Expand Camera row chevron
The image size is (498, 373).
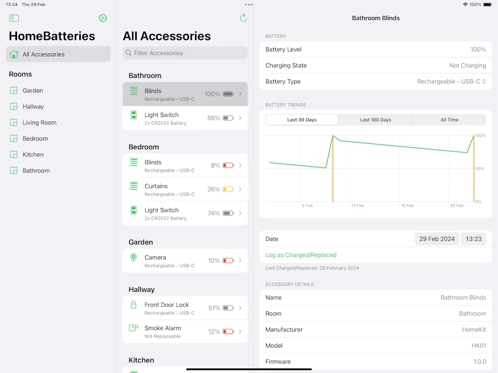tap(240, 260)
